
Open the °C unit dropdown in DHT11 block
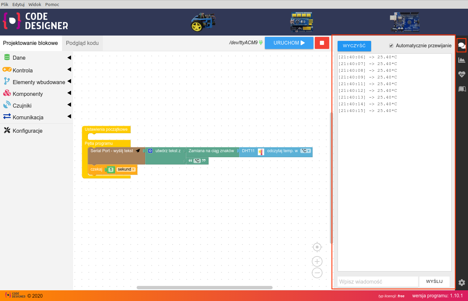pyautogui.click(x=305, y=151)
